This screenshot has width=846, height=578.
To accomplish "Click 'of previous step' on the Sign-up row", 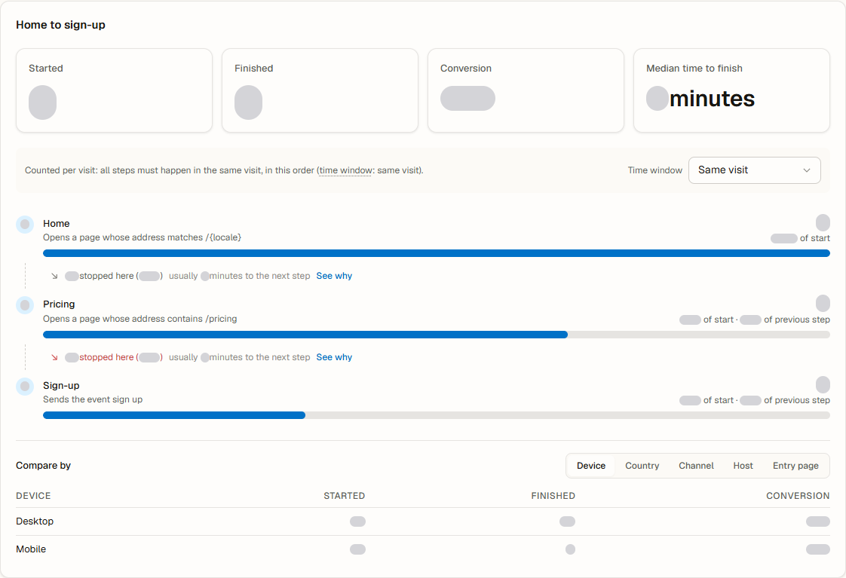I will click(797, 400).
